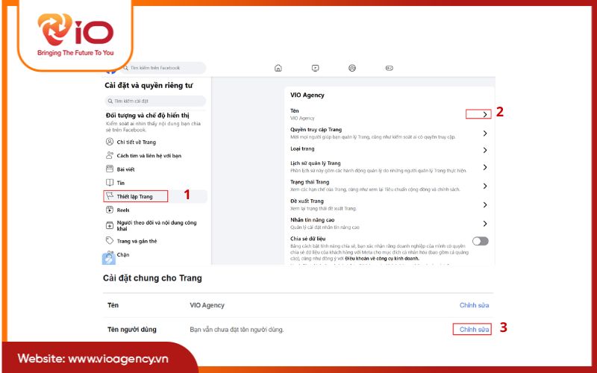The height and width of the screenshot is (373, 597).
Task: Toggle the Chia sẻ dữ liệu switch
Action: (480, 241)
